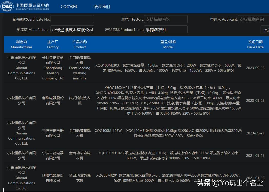Select the Manufacturer field with 小米通讯技术有限公司
The image size is (269, 192).
[72, 30]
